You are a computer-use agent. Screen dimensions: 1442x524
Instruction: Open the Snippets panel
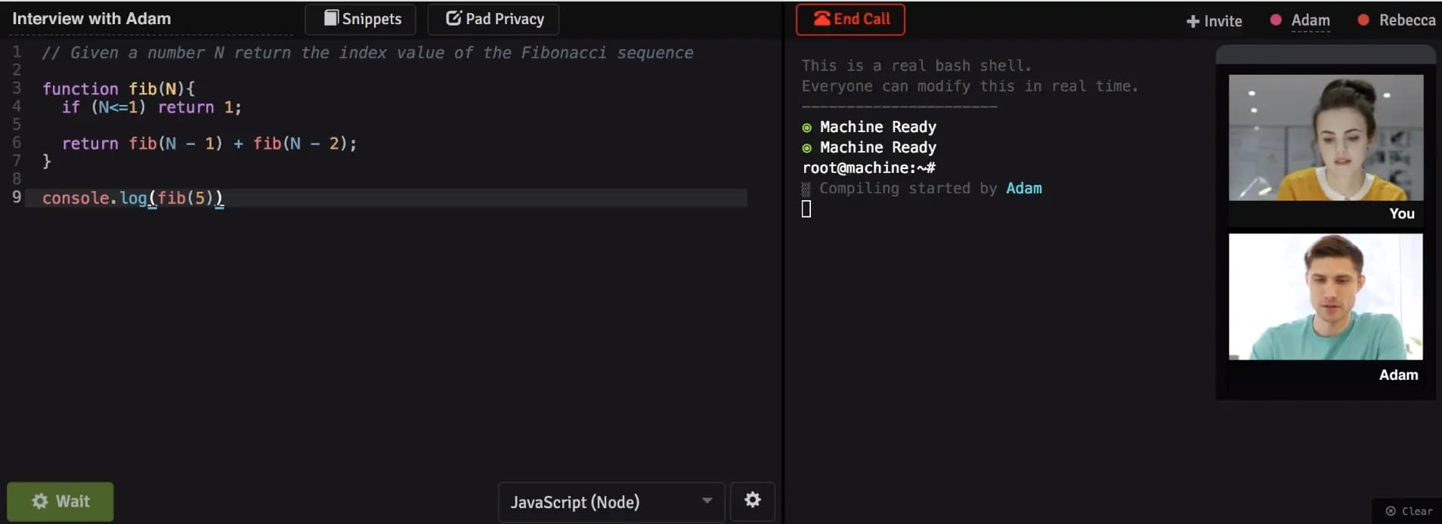tap(360, 18)
